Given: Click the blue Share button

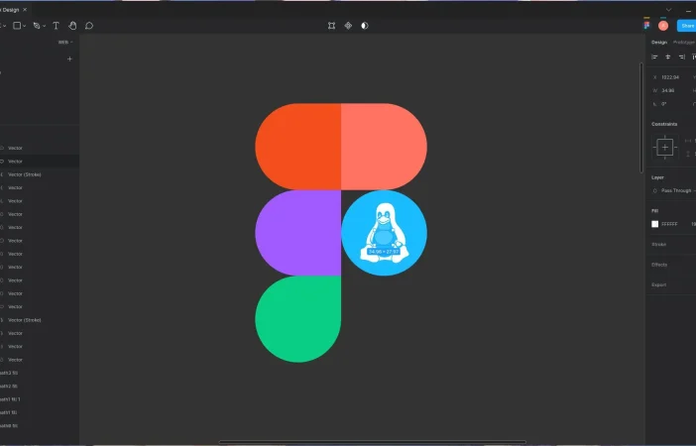Looking at the screenshot, I should coord(686,26).
